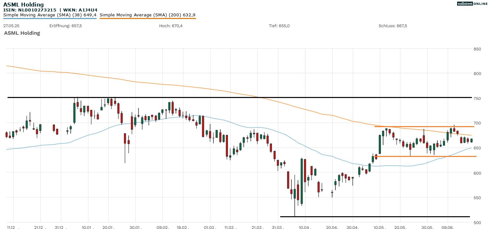Image resolution: width=490 pixels, height=229 pixels.
Task: Select the lower orange horizontal line near 630
Action: pos(424,156)
